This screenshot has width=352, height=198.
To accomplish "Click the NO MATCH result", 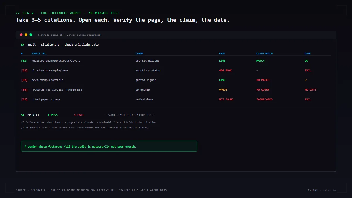I will tap(263, 80).
